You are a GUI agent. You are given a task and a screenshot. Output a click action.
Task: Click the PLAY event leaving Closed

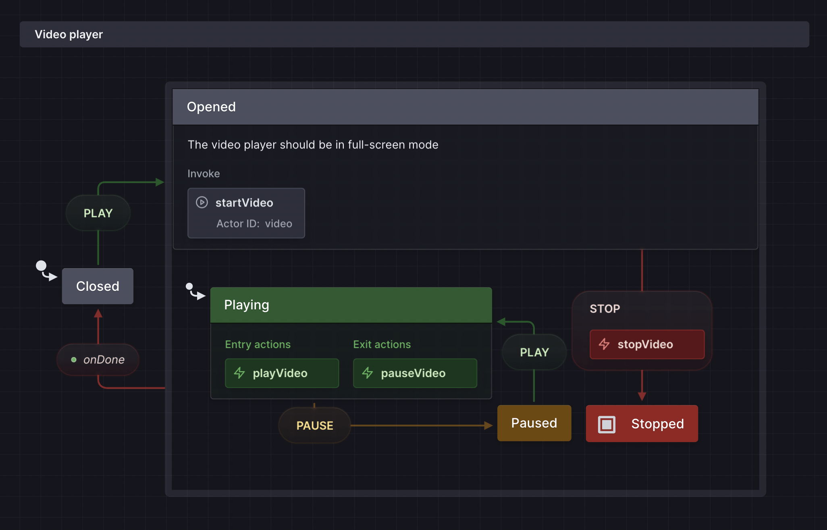[x=98, y=213]
